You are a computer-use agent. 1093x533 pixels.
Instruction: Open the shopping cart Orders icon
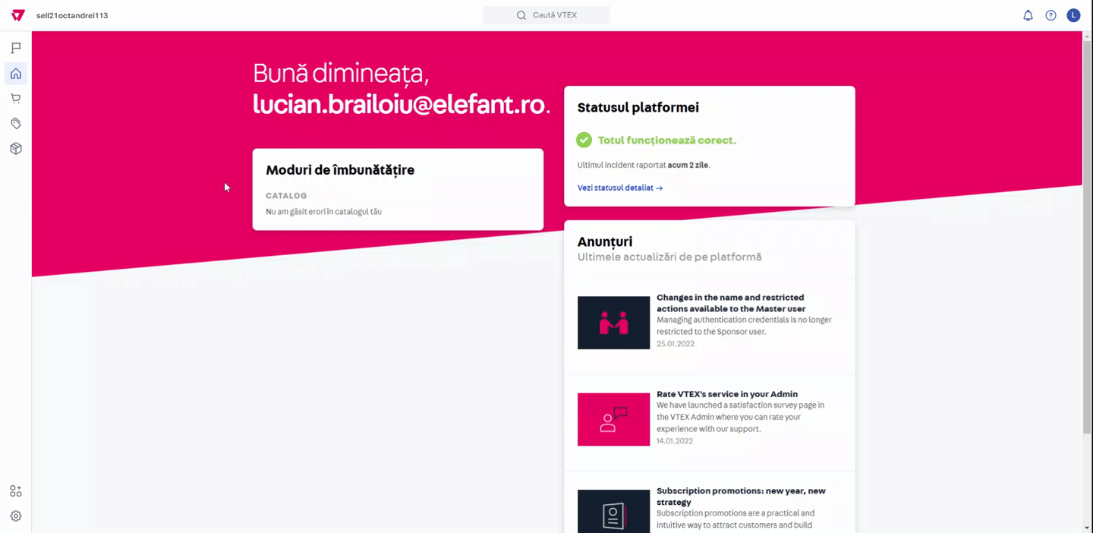(x=16, y=99)
